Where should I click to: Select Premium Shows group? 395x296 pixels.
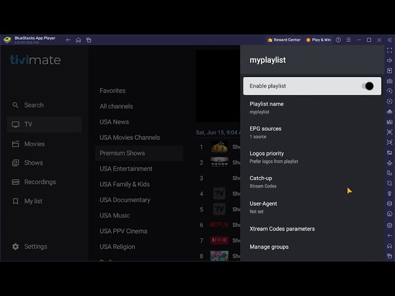tap(139, 153)
